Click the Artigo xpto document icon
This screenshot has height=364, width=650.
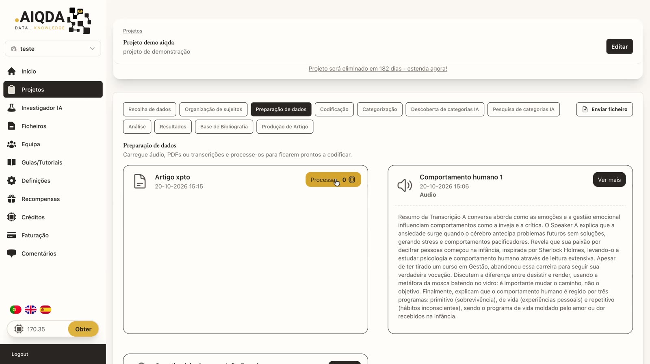[140, 181]
